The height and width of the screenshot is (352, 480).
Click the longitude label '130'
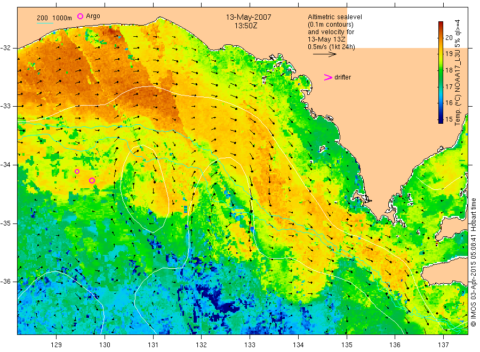105,345
